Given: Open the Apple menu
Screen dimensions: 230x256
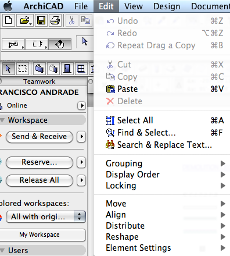Looking at the screenshot, I should [x=8, y=6].
